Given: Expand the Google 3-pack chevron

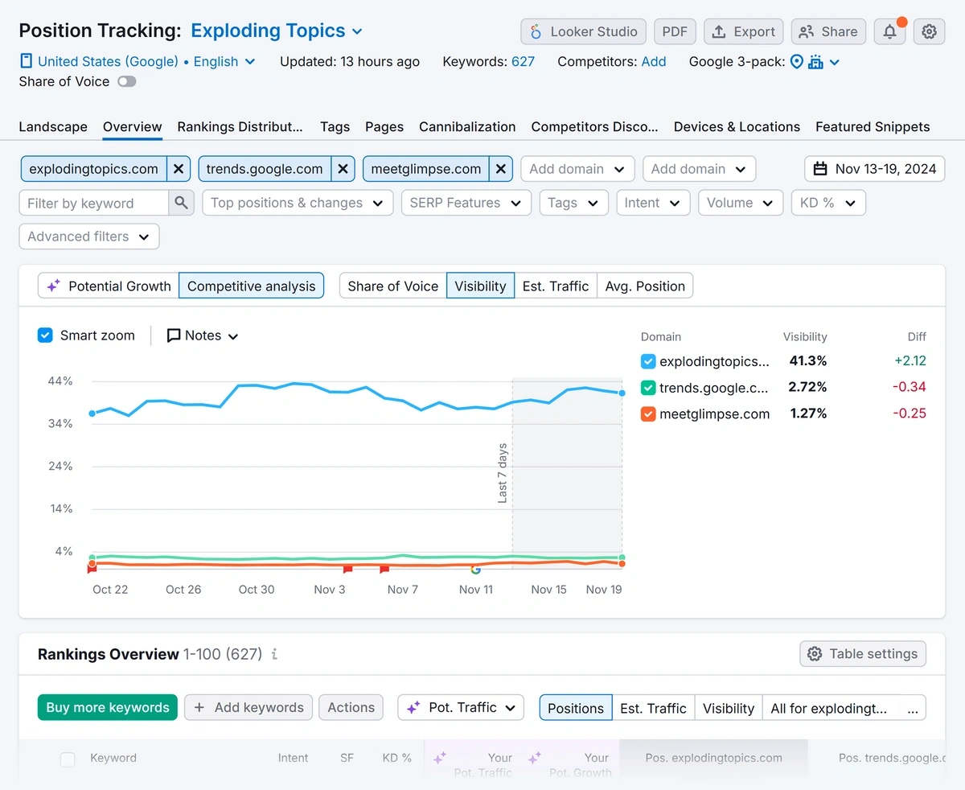Looking at the screenshot, I should [x=835, y=62].
